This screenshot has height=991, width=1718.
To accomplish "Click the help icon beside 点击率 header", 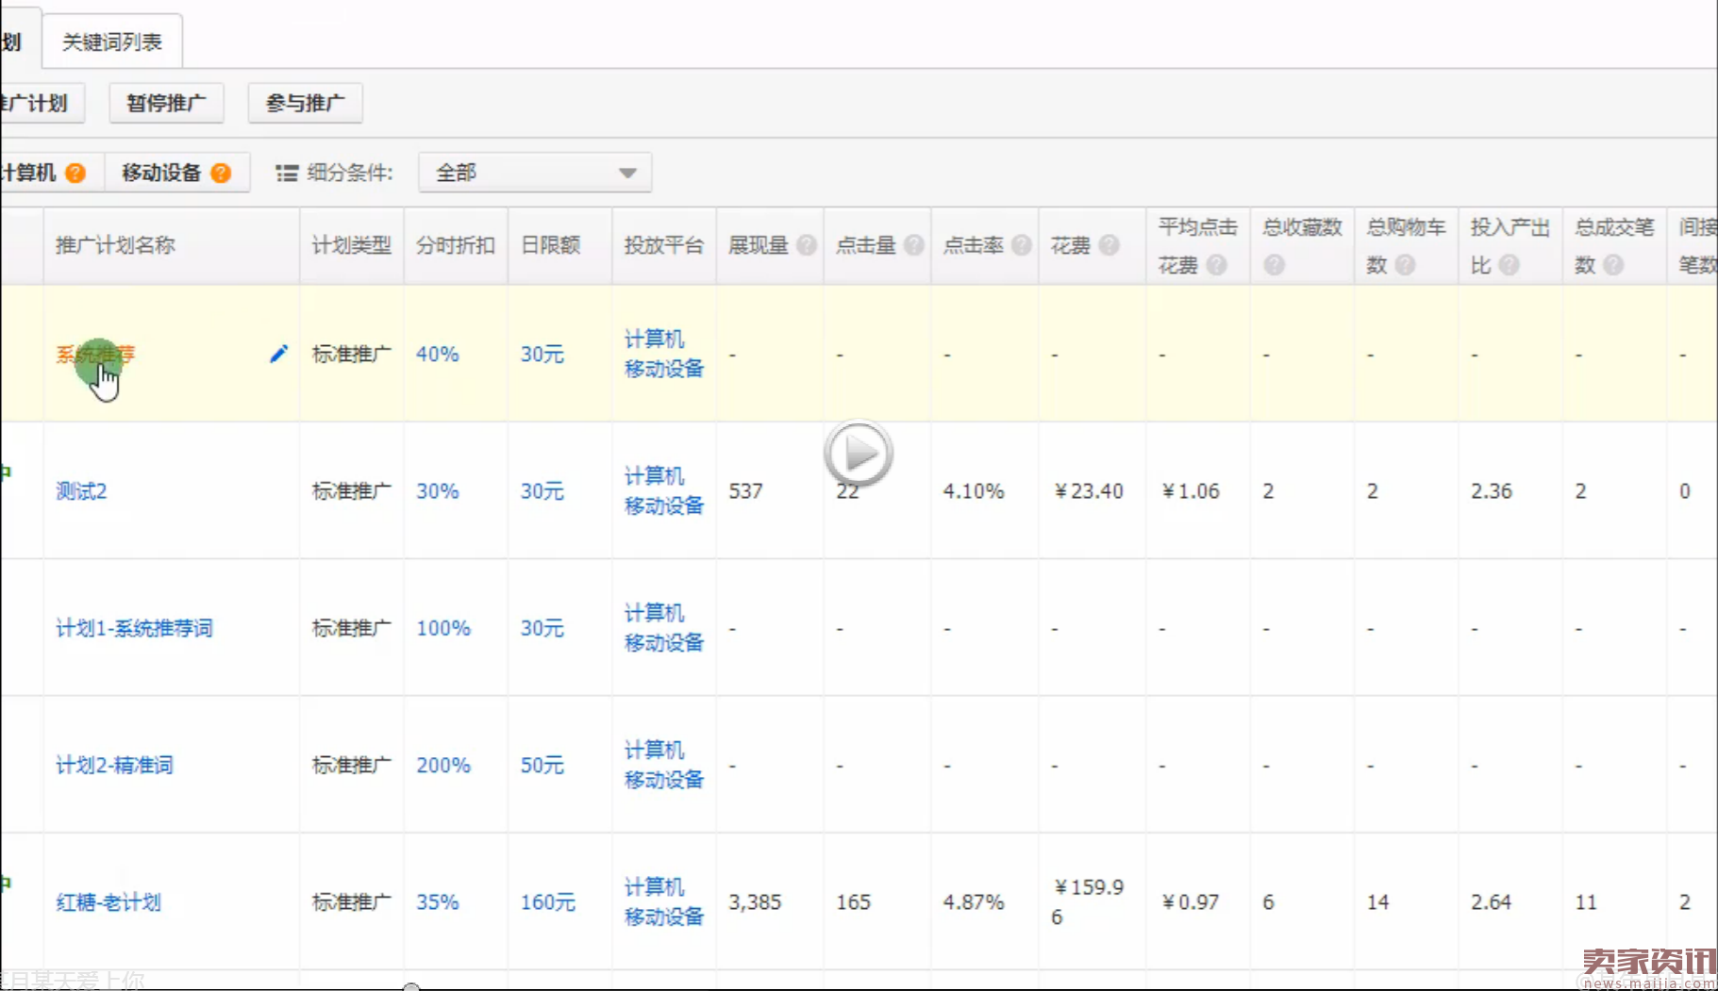I will [1022, 245].
